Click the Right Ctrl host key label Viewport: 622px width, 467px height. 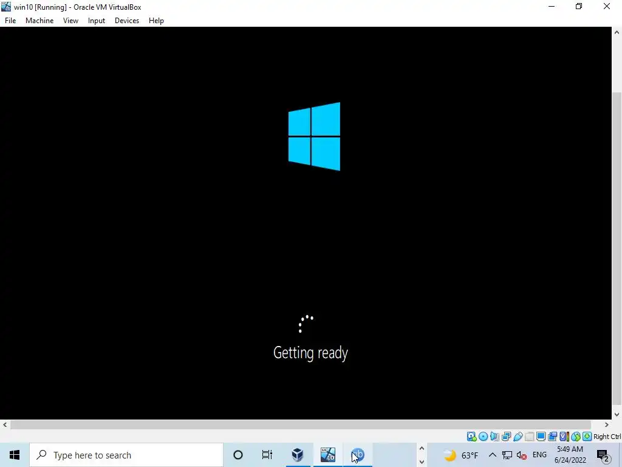click(x=607, y=437)
